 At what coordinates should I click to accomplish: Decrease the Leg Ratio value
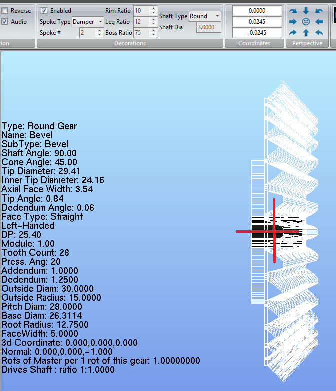pos(153,24)
